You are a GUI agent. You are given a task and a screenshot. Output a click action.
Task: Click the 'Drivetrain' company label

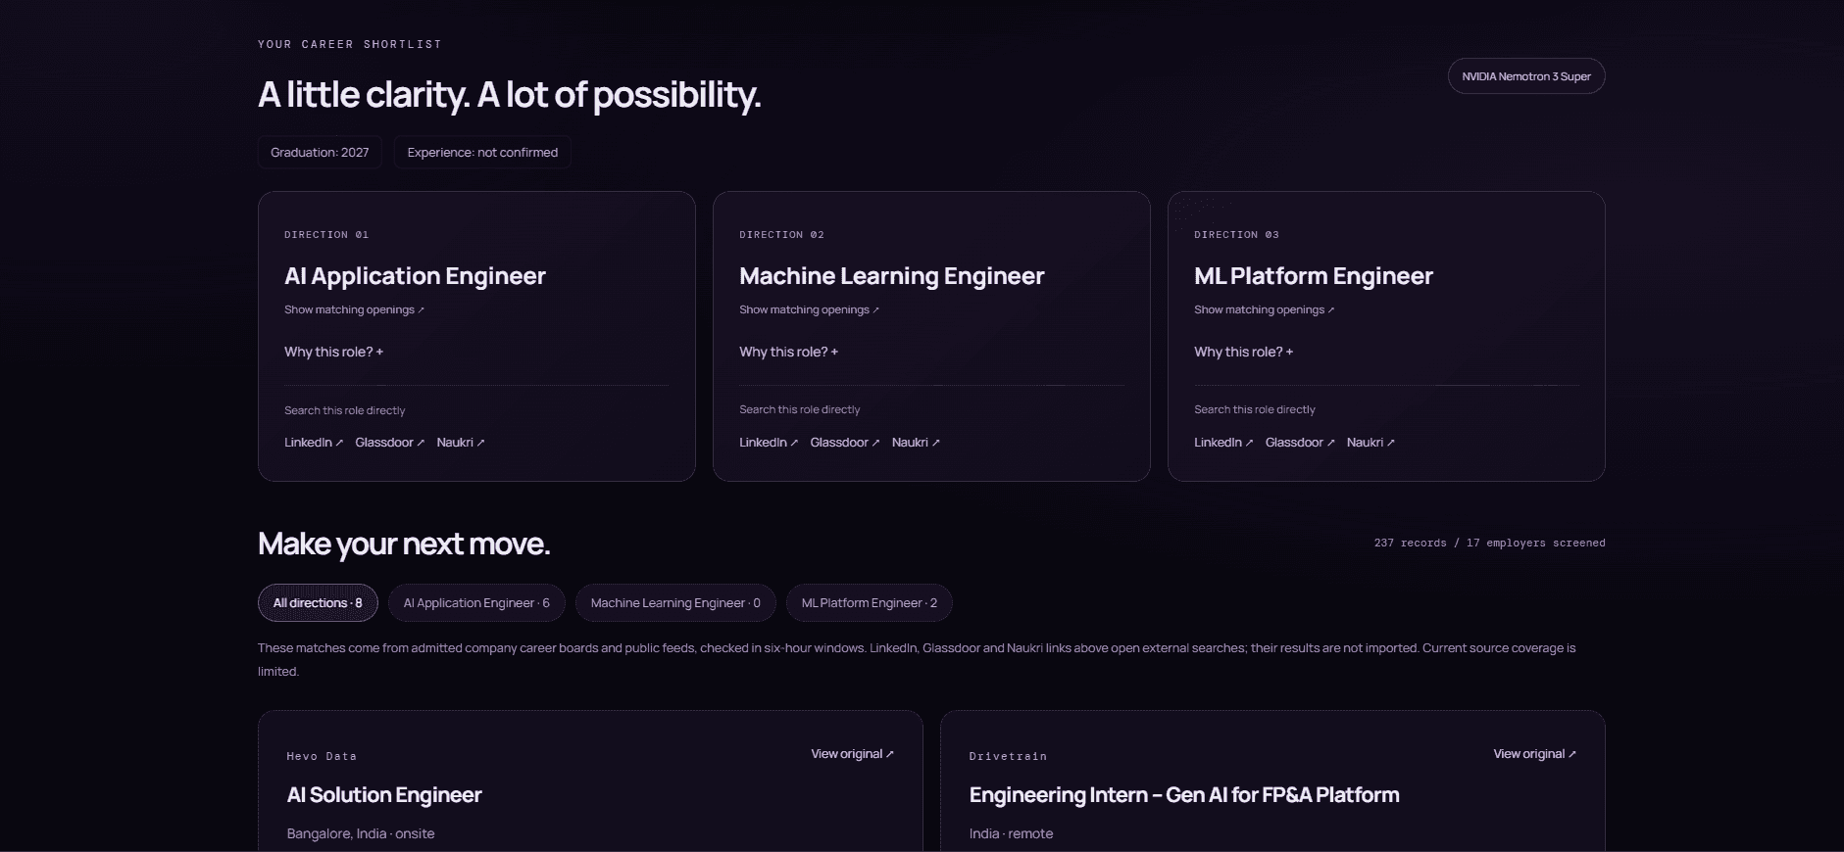point(1008,756)
